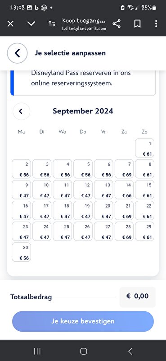Open the disneylandparis.com address bar
Image resolution: width=166 pixels, height=361 pixels.
[84, 24]
